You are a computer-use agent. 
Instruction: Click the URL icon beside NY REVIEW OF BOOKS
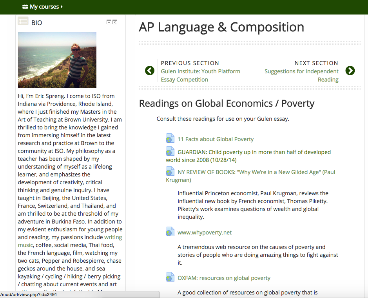[170, 171]
